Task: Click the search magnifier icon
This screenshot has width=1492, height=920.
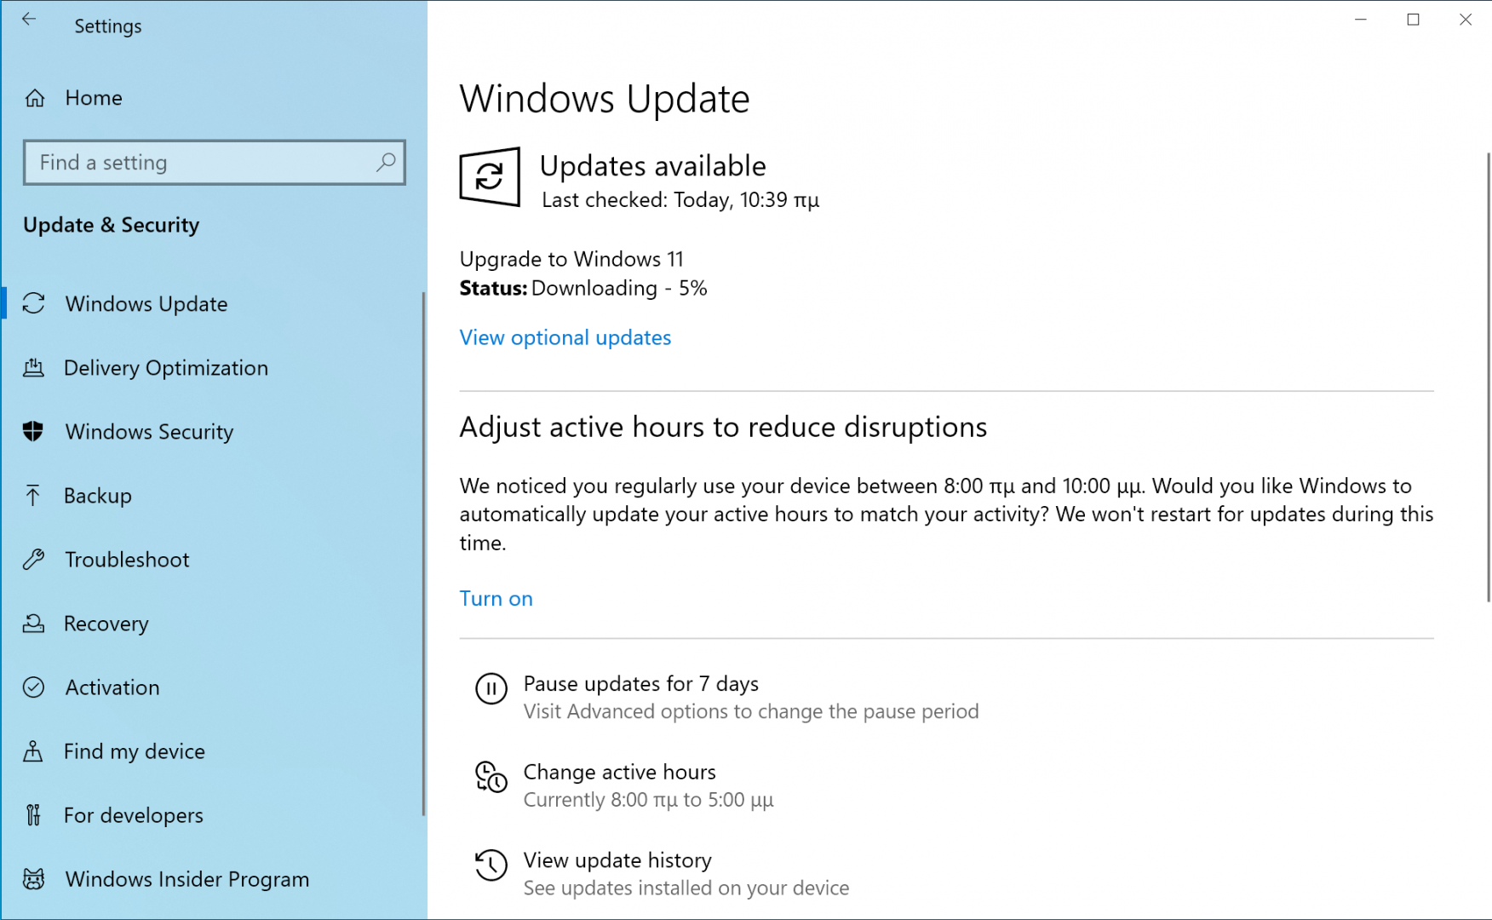Action: point(386,162)
